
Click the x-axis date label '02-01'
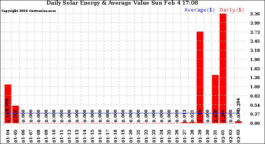(x=223, y=136)
